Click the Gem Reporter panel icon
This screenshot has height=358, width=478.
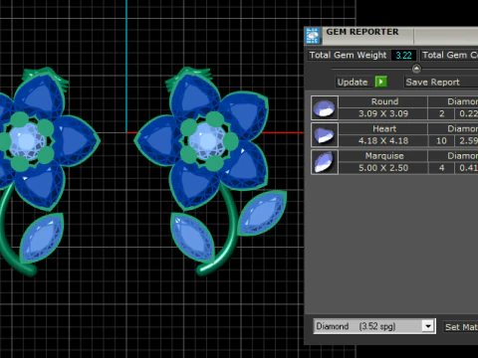313,36
